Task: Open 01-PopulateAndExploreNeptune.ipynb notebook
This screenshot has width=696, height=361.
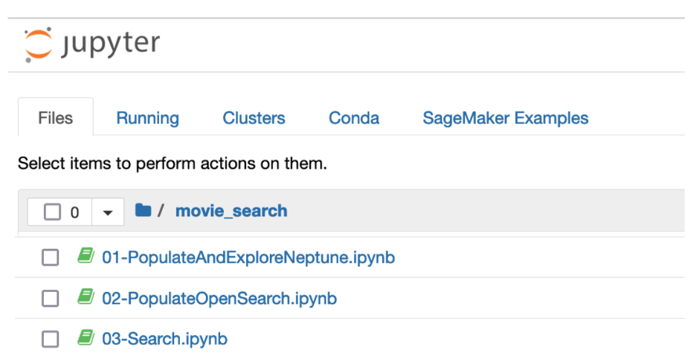Action: tap(248, 258)
